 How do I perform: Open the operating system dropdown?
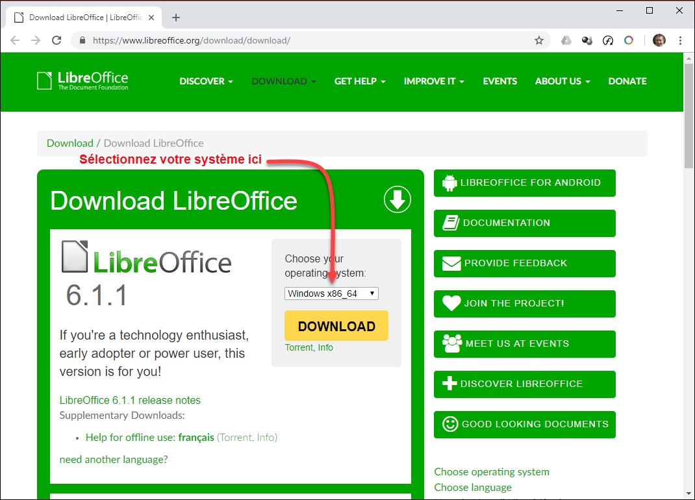(x=331, y=294)
